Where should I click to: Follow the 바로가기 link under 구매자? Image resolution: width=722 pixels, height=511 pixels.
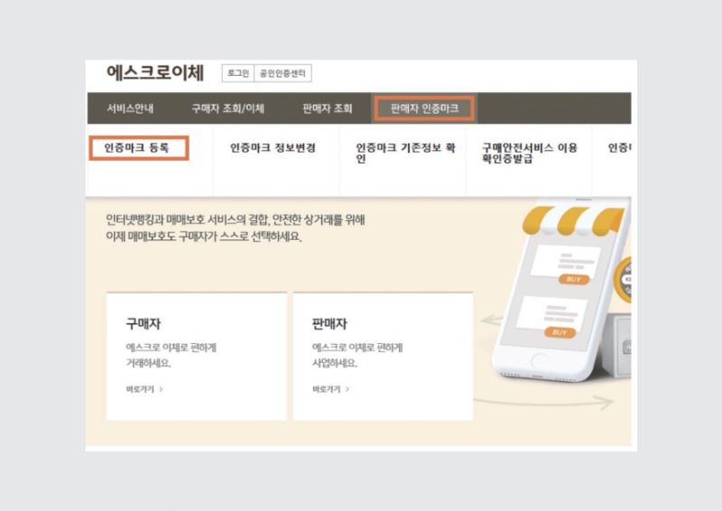tap(144, 389)
